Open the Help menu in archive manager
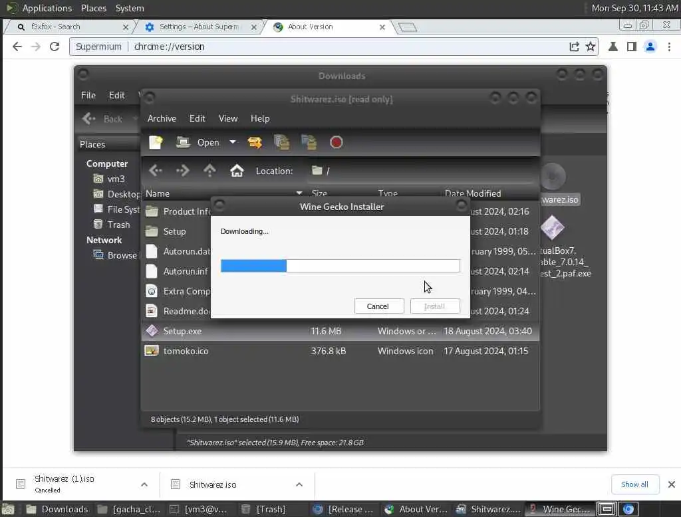681x517 pixels. 260,118
